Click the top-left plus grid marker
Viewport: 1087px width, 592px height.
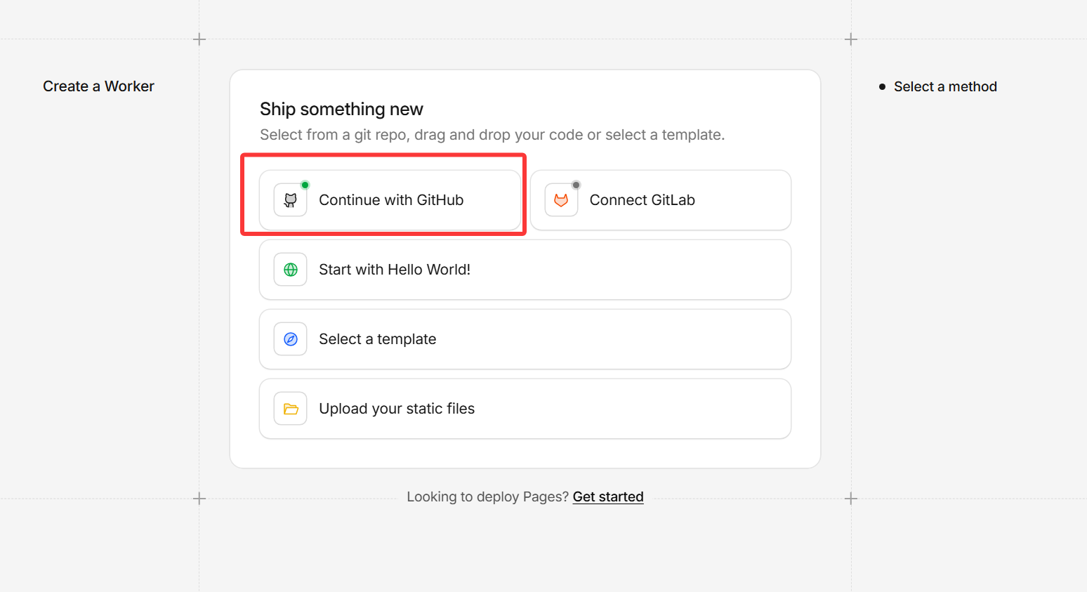[x=199, y=39]
